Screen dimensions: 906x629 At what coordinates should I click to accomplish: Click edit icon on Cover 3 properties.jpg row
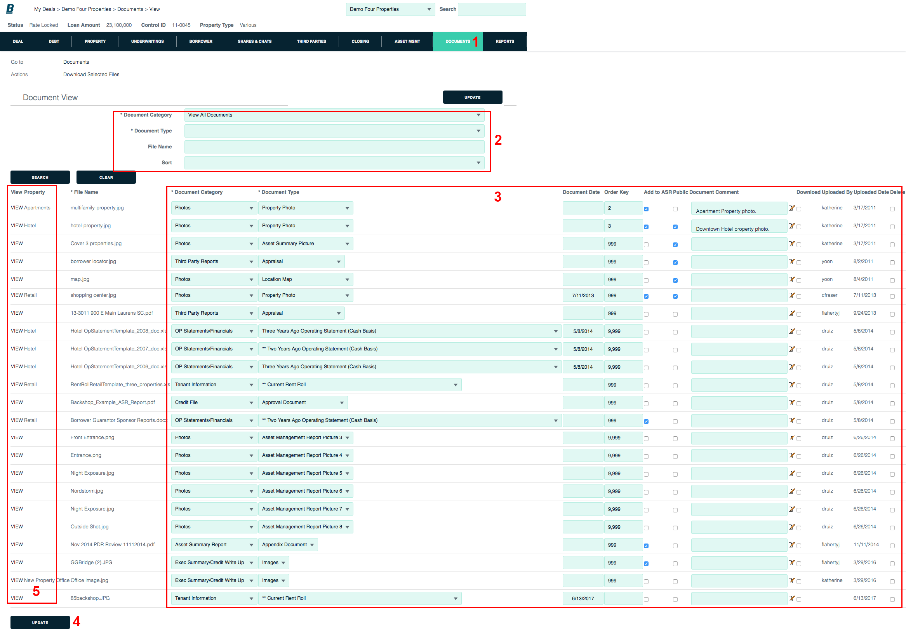791,244
